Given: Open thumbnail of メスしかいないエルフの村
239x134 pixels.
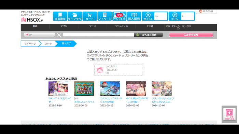Looking at the screenshot, I should [x=161, y=89].
